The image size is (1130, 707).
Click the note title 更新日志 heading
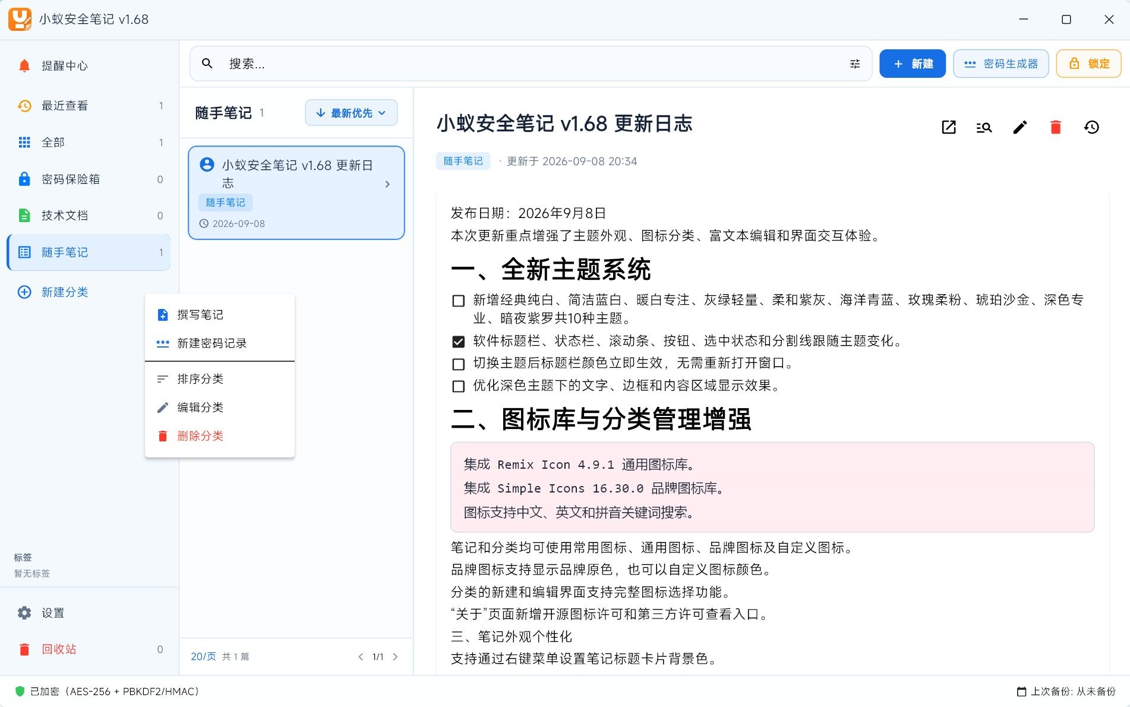click(x=564, y=124)
